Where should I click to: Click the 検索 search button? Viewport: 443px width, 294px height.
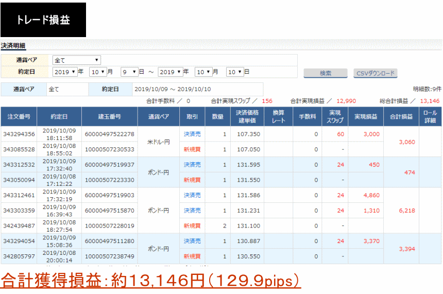pyautogui.click(x=325, y=73)
